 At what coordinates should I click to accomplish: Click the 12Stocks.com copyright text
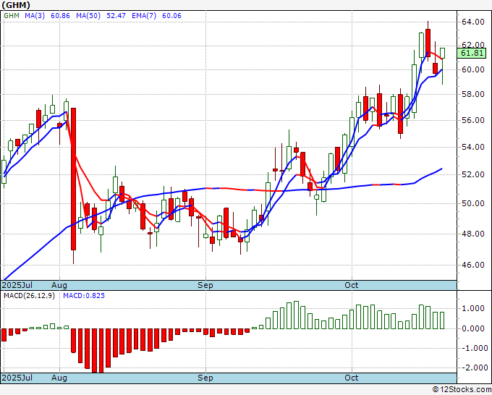pyautogui.click(x=462, y=390)
